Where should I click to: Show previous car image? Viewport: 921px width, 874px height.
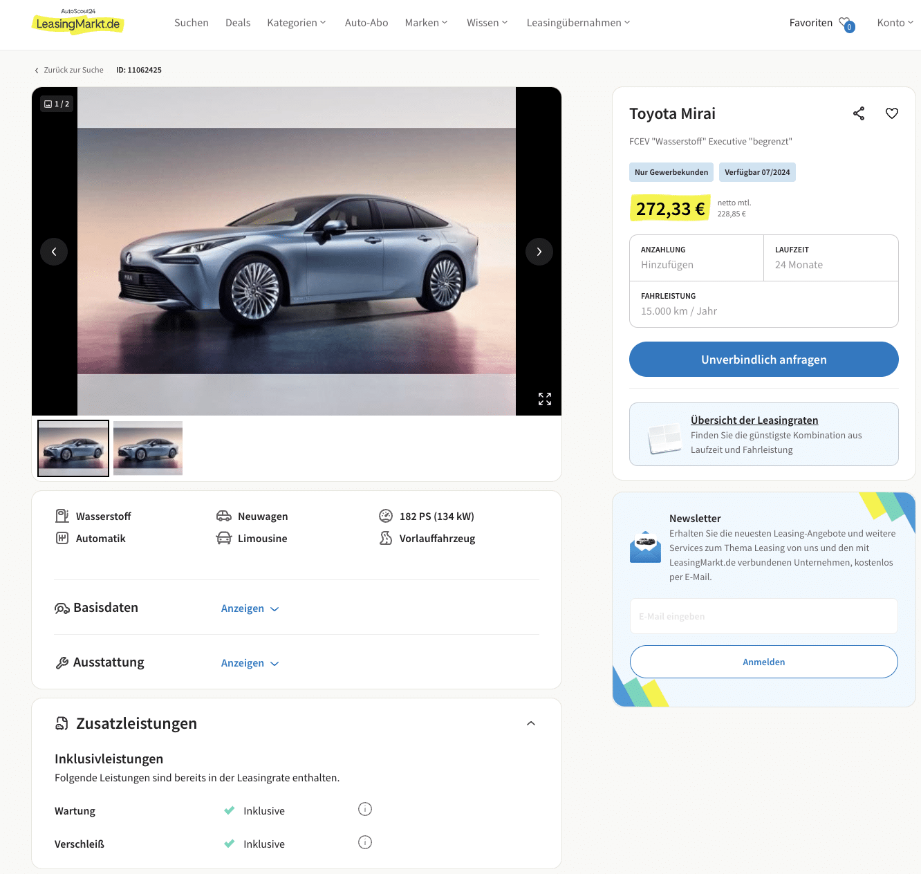[54, 252]
